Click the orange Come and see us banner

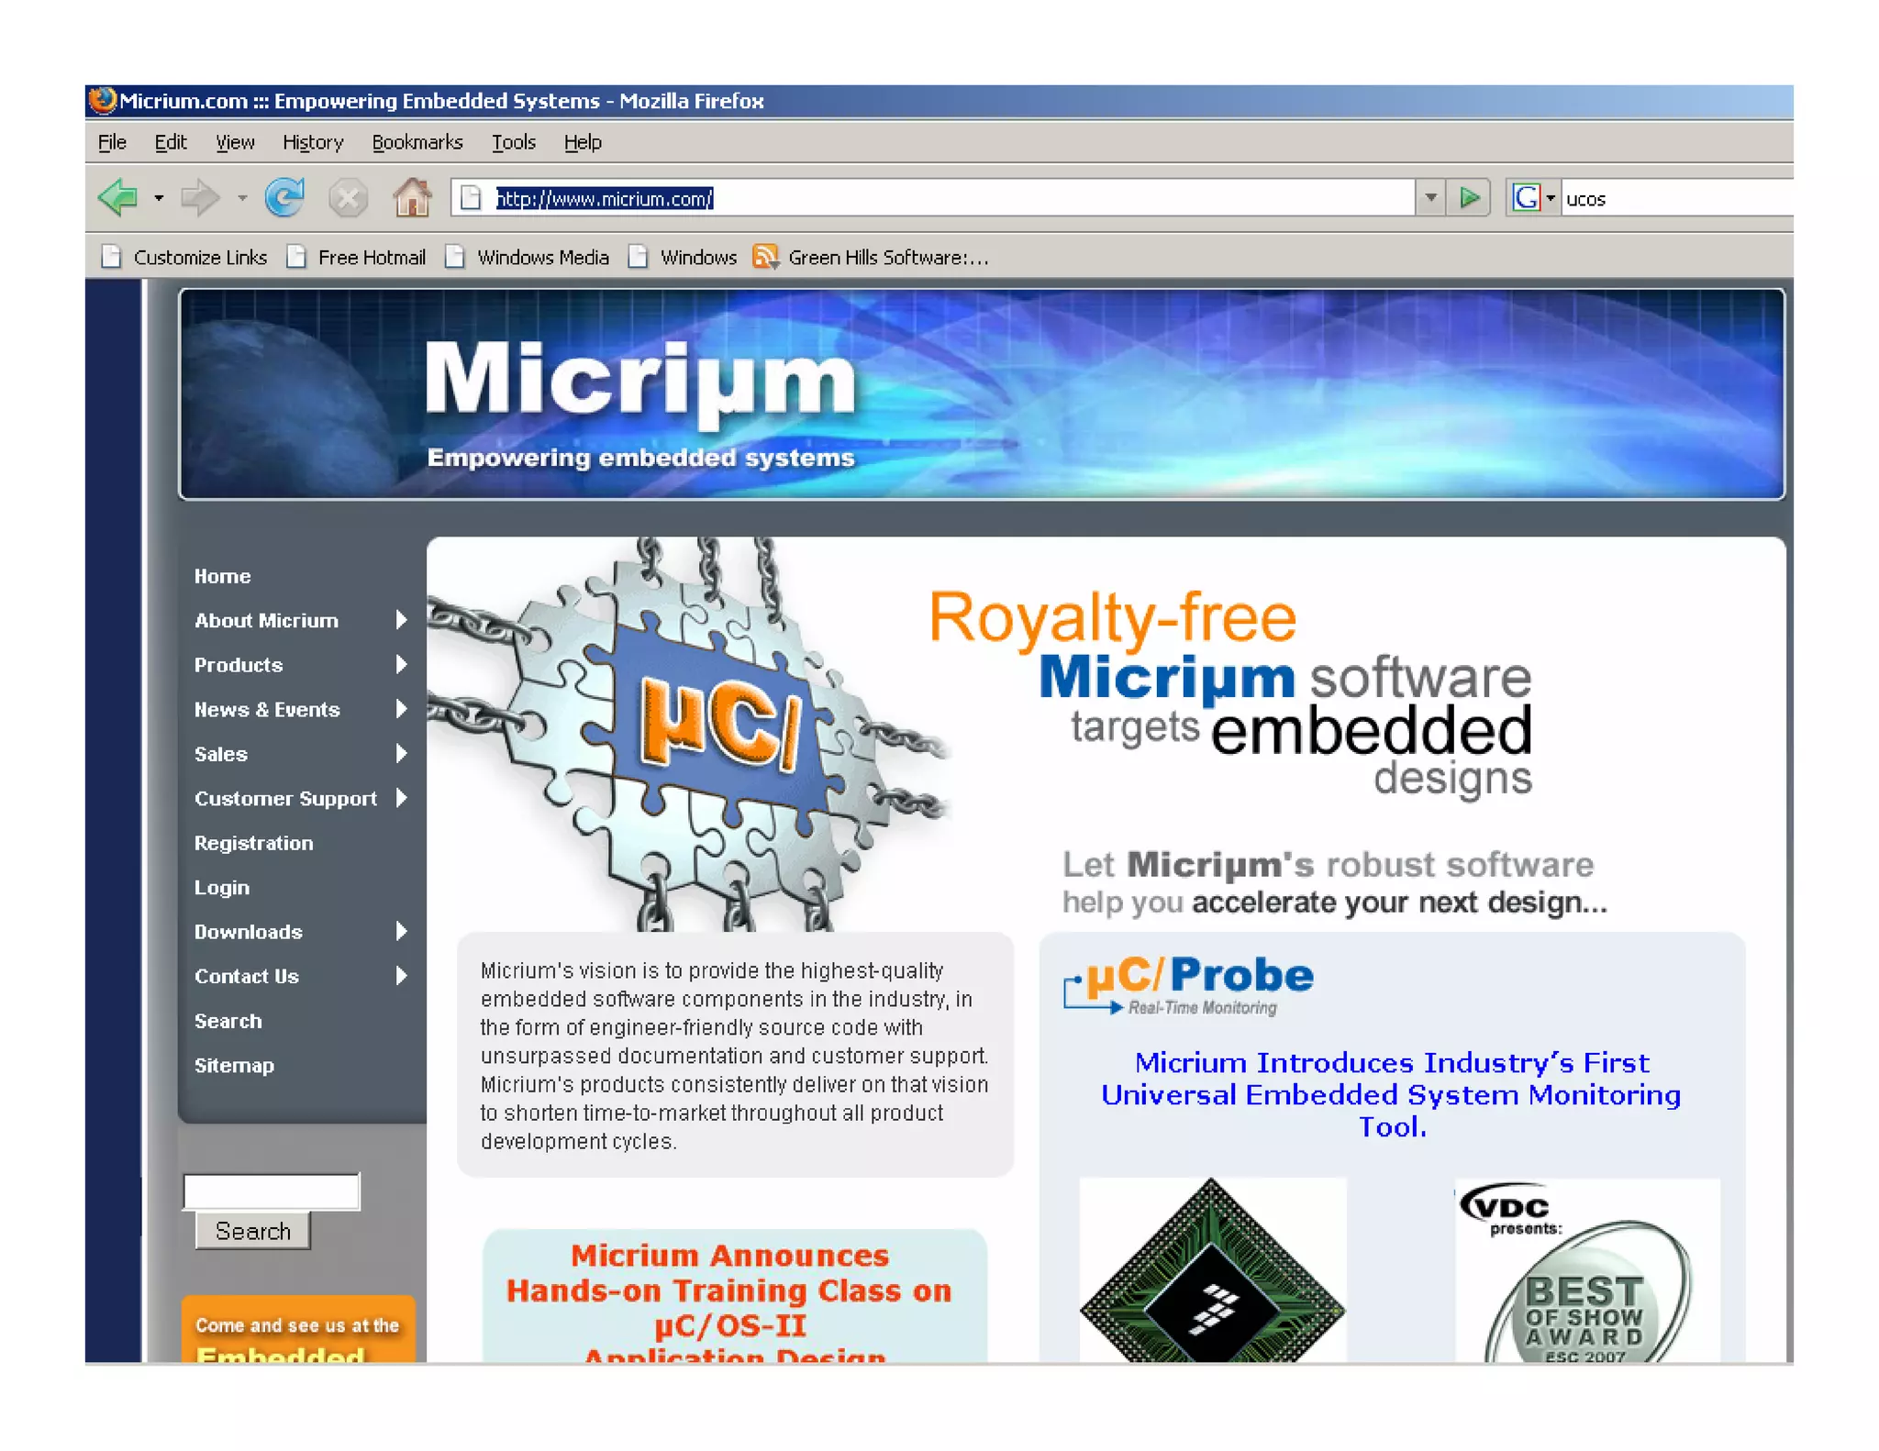point(298,1330)
